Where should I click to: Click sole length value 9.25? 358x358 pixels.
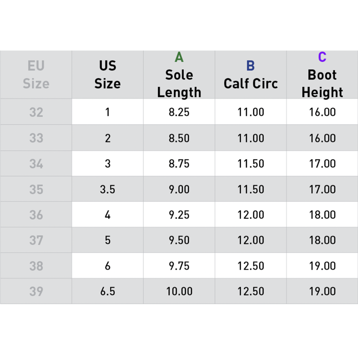[x=179, y=215]
